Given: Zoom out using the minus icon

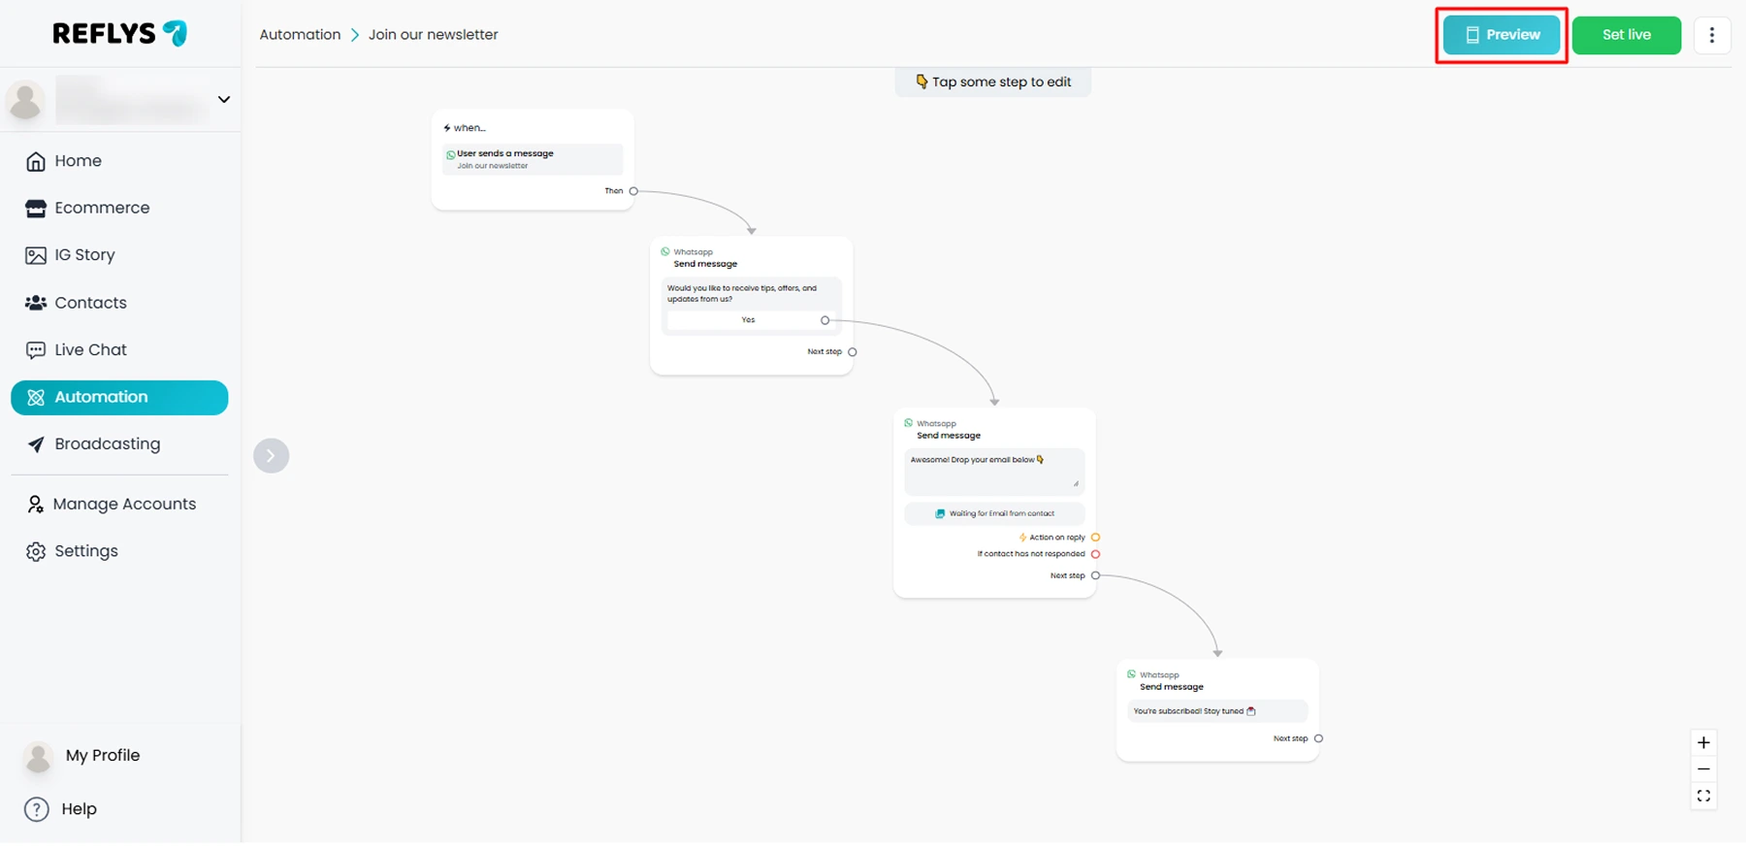Looking at the screenshot, I should pos(1703,769).
